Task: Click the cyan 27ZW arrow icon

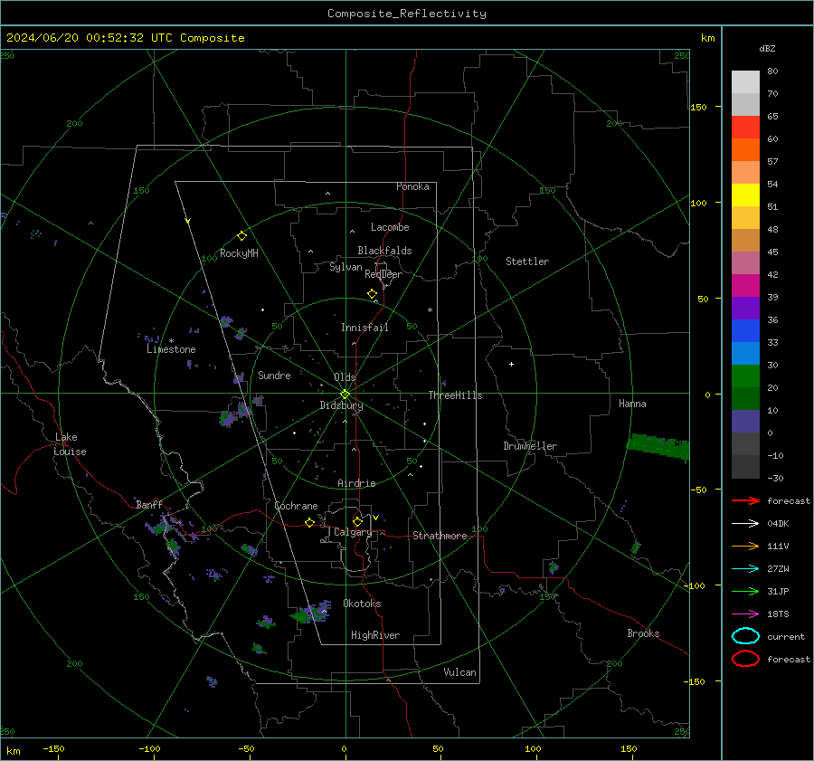Action: (745, 569)
